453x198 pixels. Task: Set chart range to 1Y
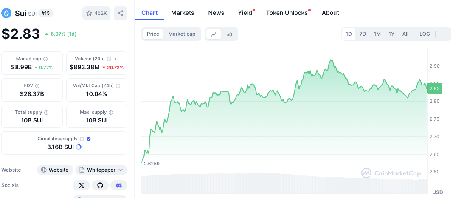point(391,34)
